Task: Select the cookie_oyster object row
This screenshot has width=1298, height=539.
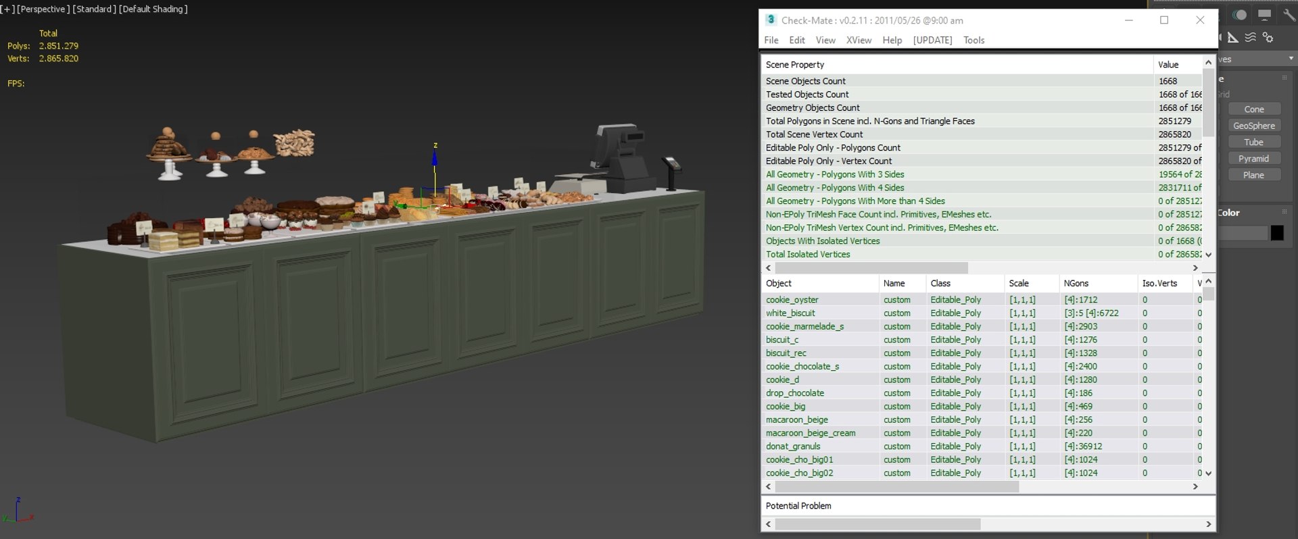Action: (982, 300)
